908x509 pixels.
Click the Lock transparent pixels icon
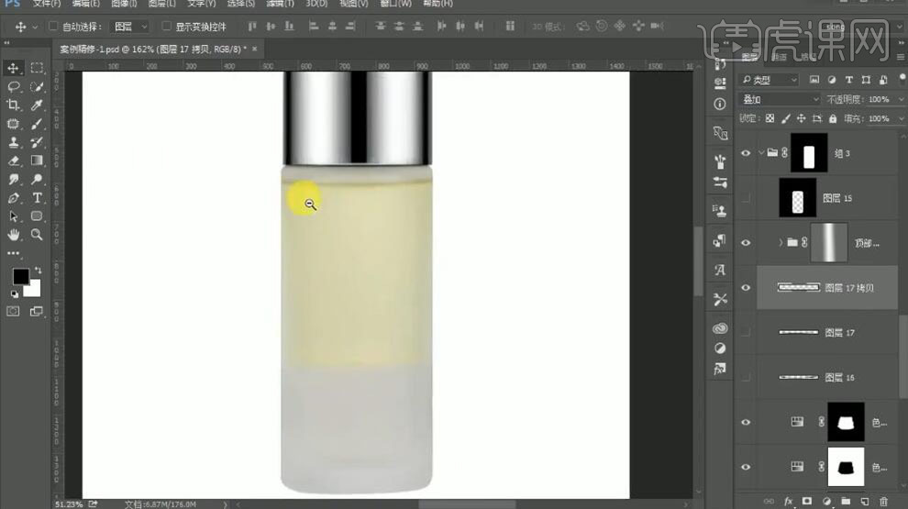pos(770,118)
